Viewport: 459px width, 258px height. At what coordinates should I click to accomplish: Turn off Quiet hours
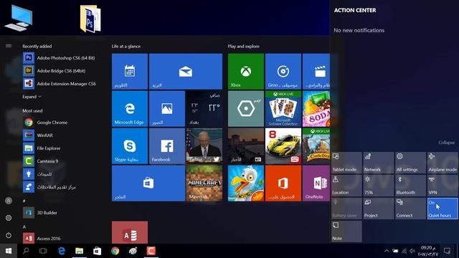443,209
